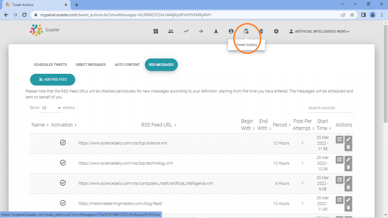This screenshot has height=218, width=388.
Task: Click the Soaster logo
Action: pyautogui.click(x=45, y=30)
